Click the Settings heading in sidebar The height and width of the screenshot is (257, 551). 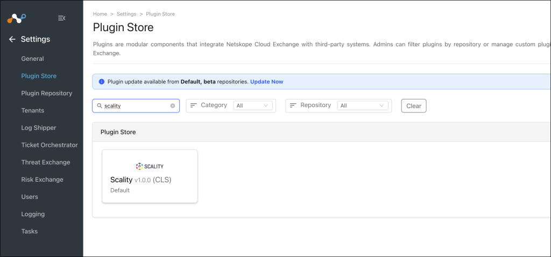pos(36,39)
